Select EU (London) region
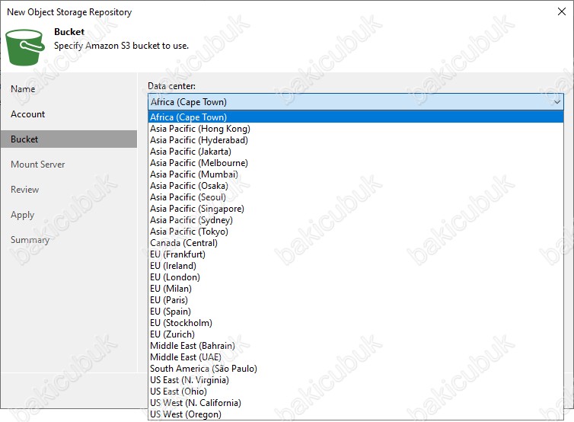 (x=356, y=277)
